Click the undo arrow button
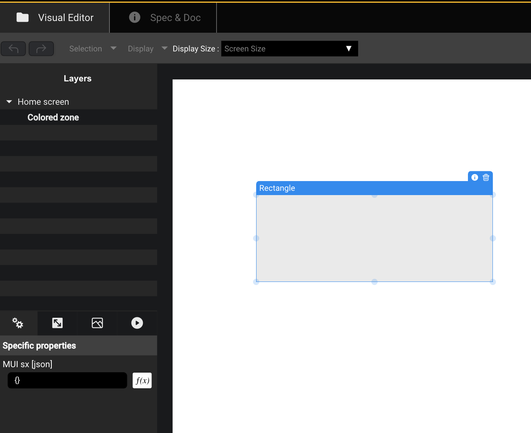This screenshot has width=531, height=433. coord(13,49)
